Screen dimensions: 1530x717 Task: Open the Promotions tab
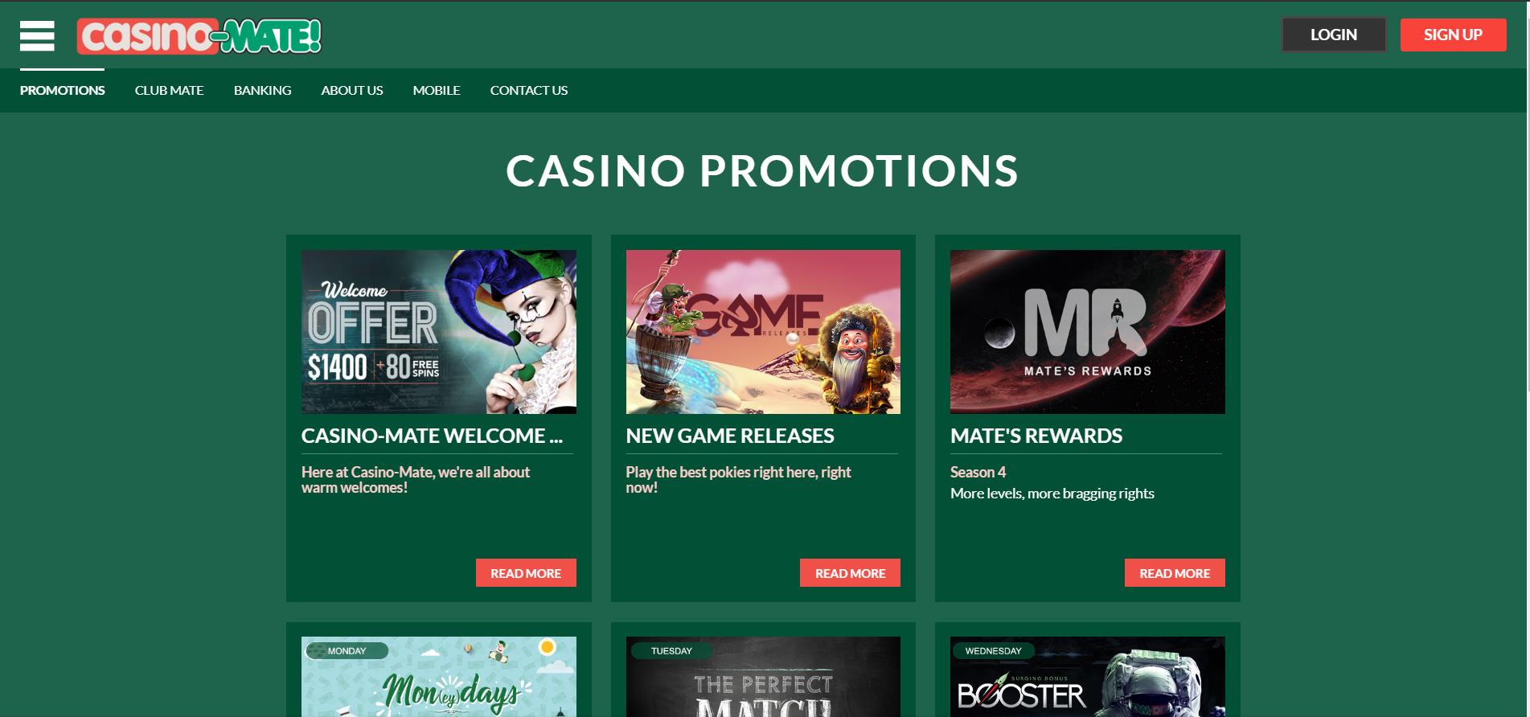coord(63,90)
